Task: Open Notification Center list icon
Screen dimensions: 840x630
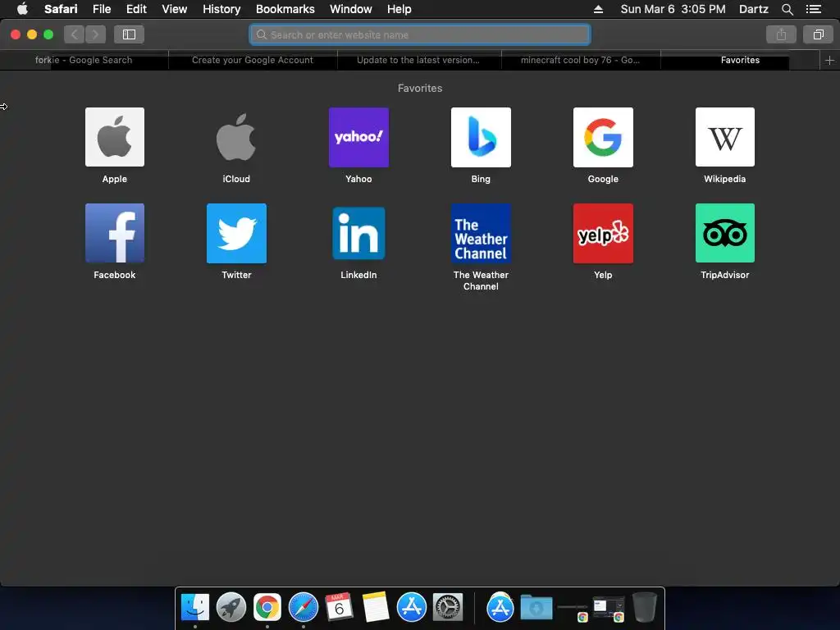Action: coord(813,9)
